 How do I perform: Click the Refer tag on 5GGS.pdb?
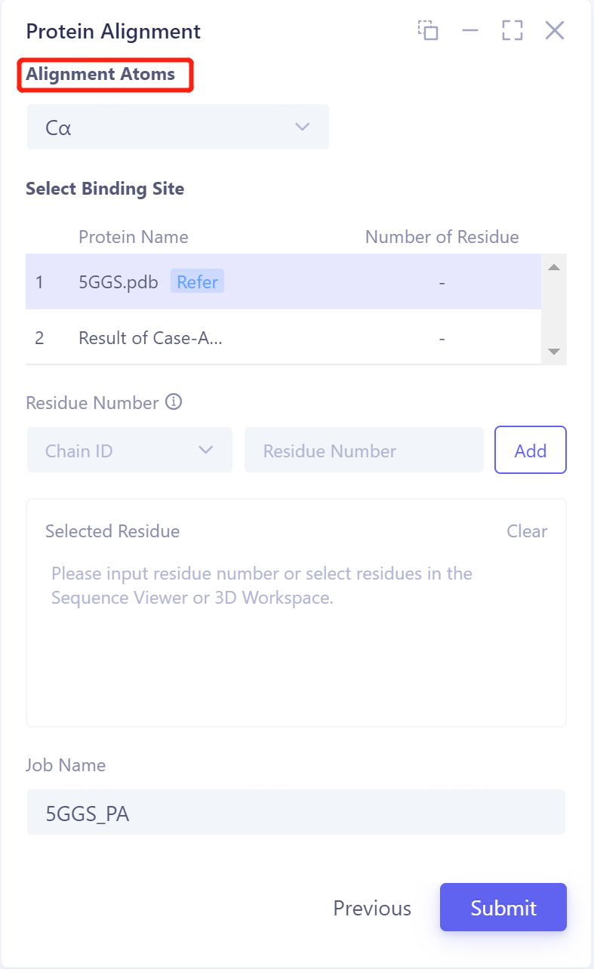(197, 282)
